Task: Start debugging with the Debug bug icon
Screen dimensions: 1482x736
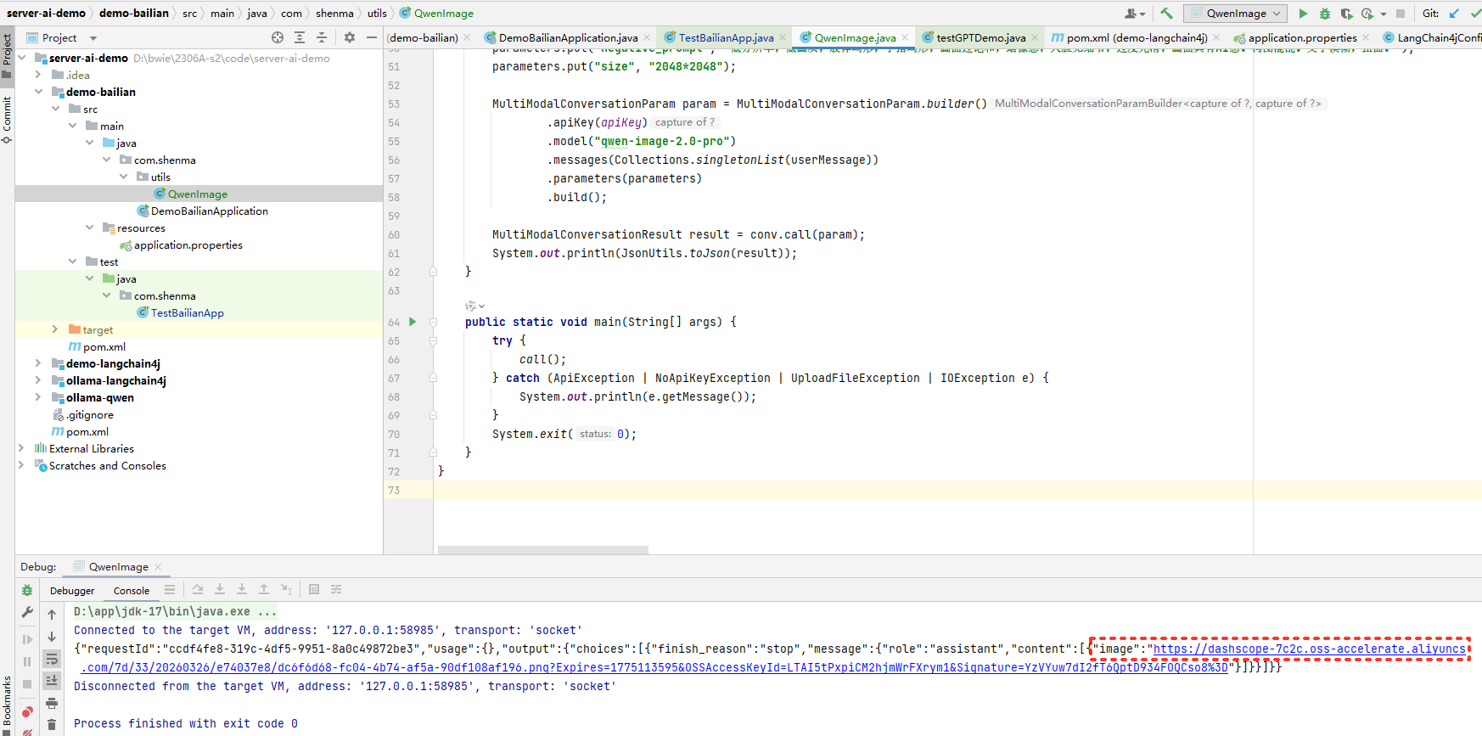Action: (1324, 14)
